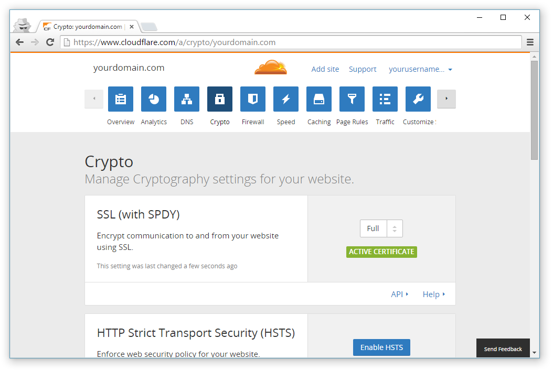
Task: Open the SSL mode dropdown showing Full
Action: 381,228
